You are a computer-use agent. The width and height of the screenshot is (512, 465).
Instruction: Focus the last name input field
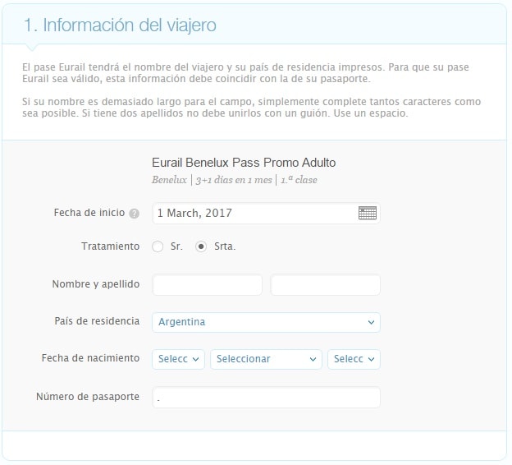click(325, 285)
